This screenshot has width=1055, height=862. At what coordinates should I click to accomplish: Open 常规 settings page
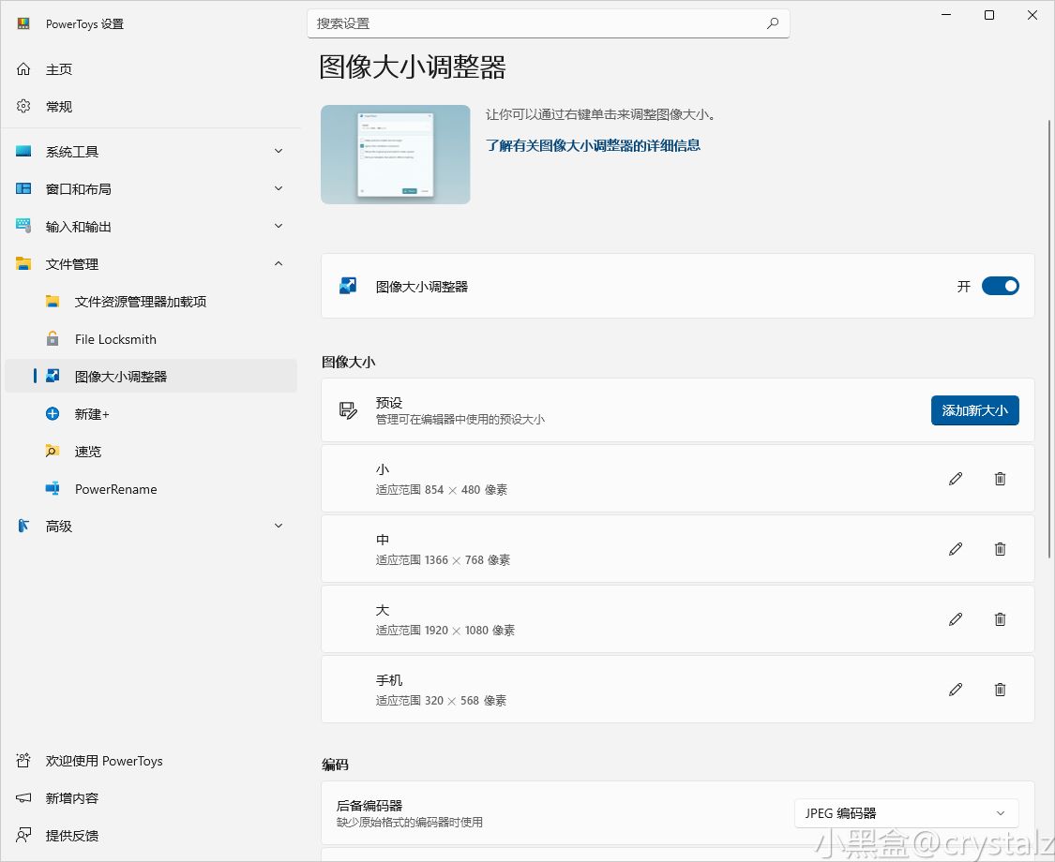[151, 106]
